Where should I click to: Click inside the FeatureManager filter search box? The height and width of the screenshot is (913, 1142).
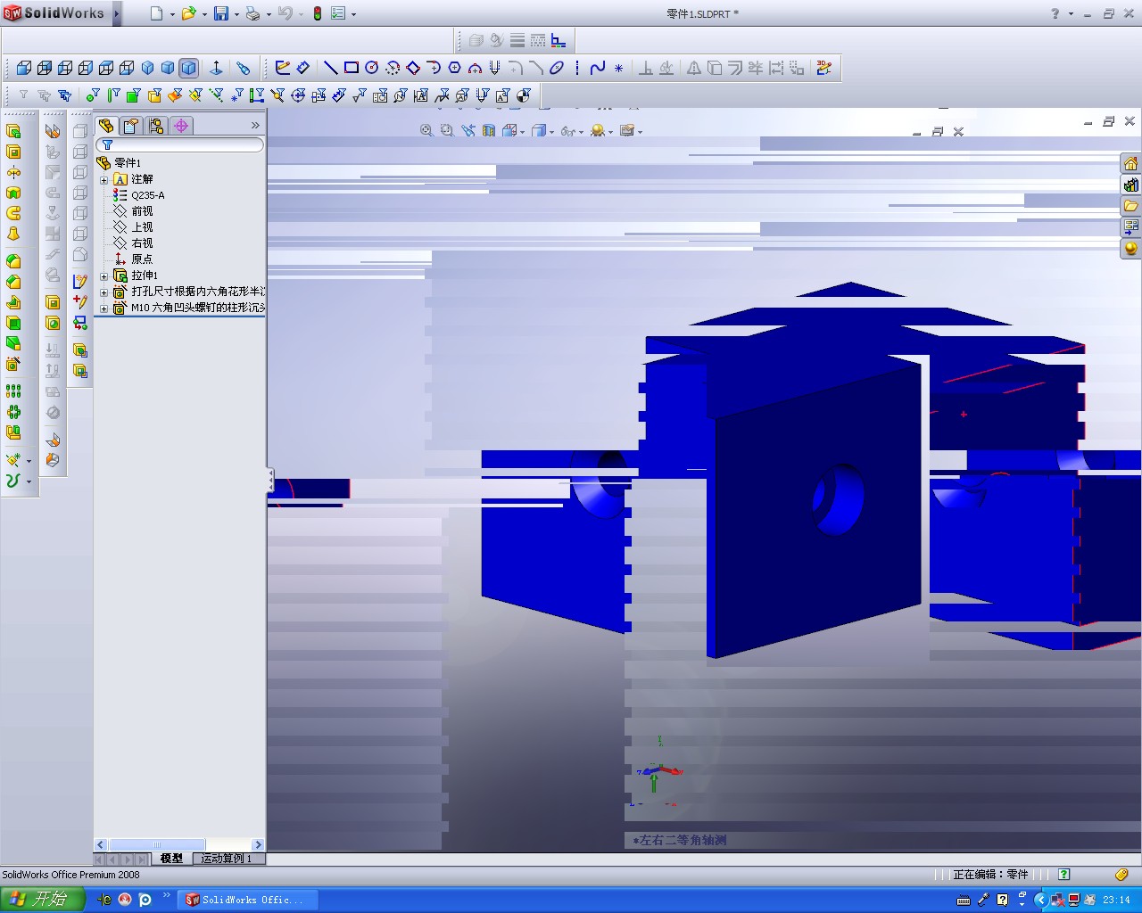tap(178, 144)
